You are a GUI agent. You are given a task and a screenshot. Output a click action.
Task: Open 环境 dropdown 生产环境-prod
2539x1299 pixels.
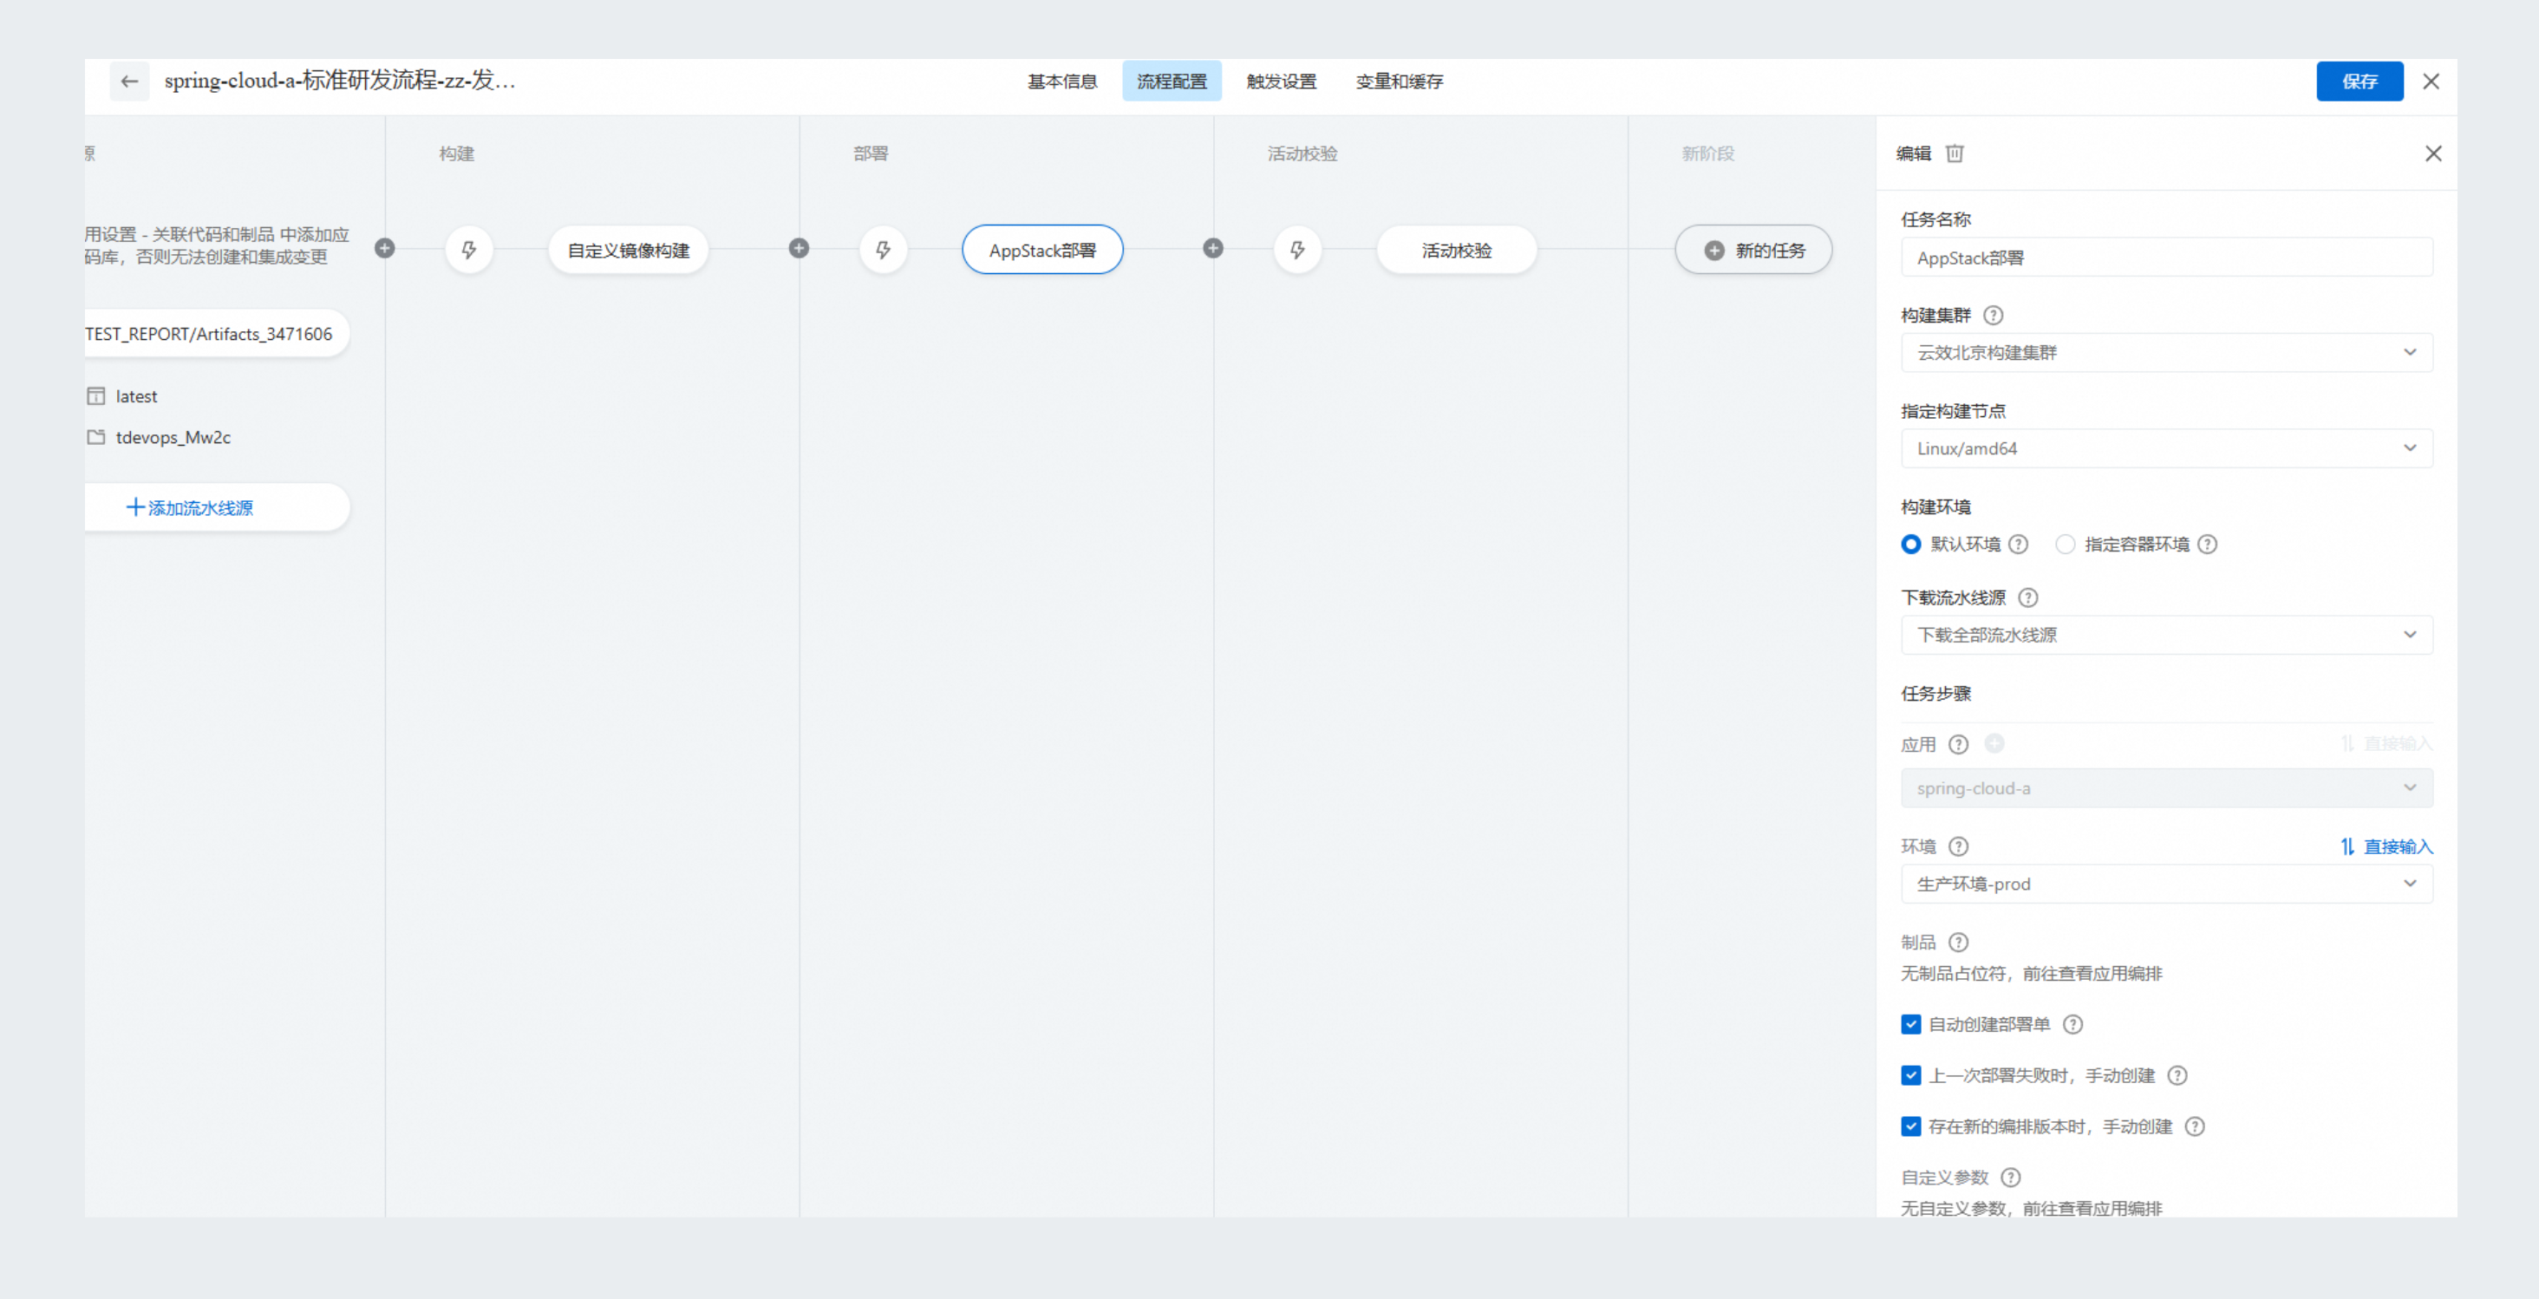[x=2166, y=884]
